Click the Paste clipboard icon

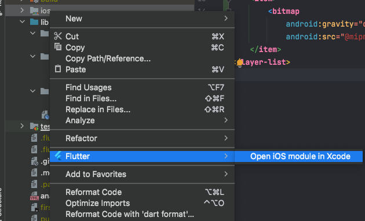click(58, 69)
